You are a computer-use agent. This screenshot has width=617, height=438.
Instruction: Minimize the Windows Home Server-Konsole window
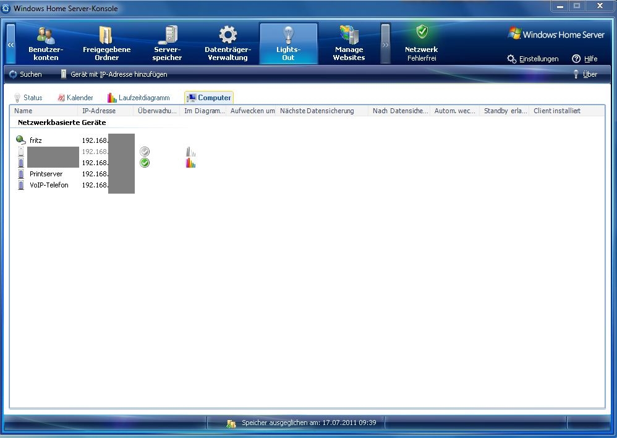pos(560,6)
